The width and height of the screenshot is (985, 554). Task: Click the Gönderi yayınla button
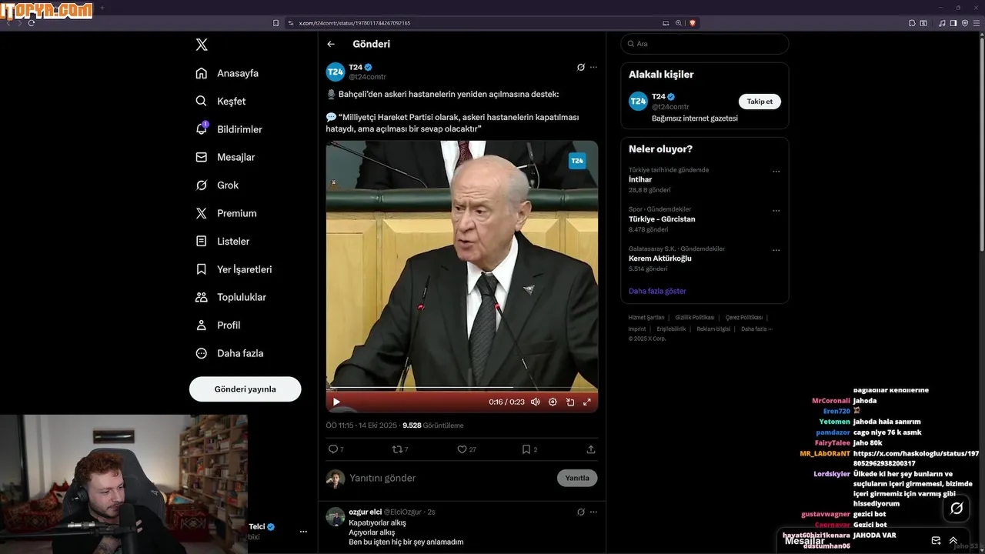click(x=245, y=389)
